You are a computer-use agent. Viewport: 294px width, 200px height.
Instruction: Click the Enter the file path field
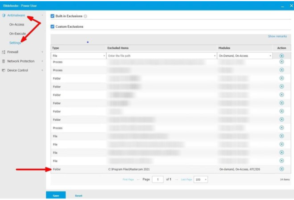[x=162, y=56]
